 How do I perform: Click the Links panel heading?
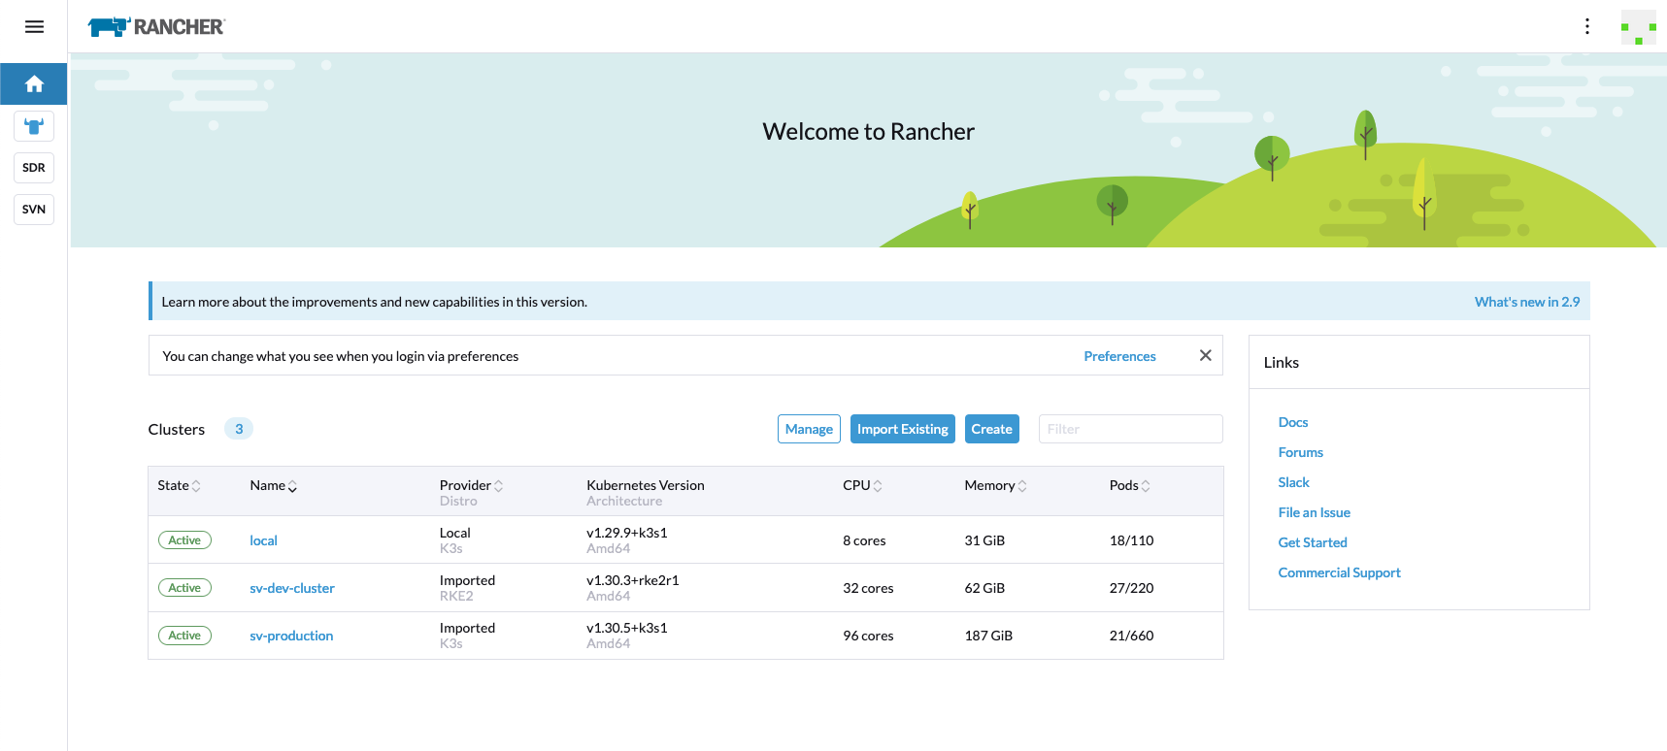click(x=1282, y=362)
